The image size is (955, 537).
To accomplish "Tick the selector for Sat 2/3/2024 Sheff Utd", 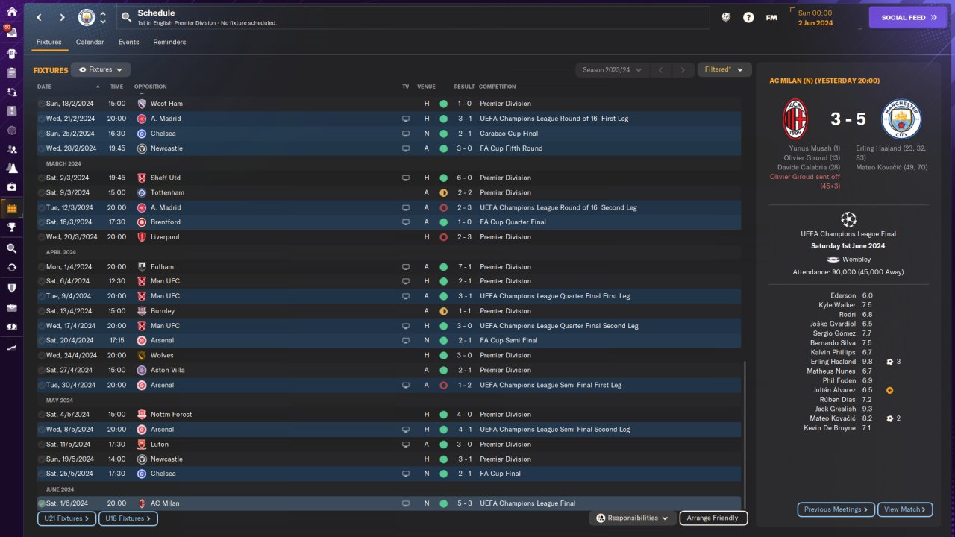I will (41, 178).
